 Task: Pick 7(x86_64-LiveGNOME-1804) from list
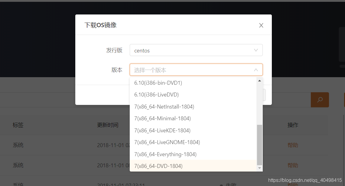193,142
